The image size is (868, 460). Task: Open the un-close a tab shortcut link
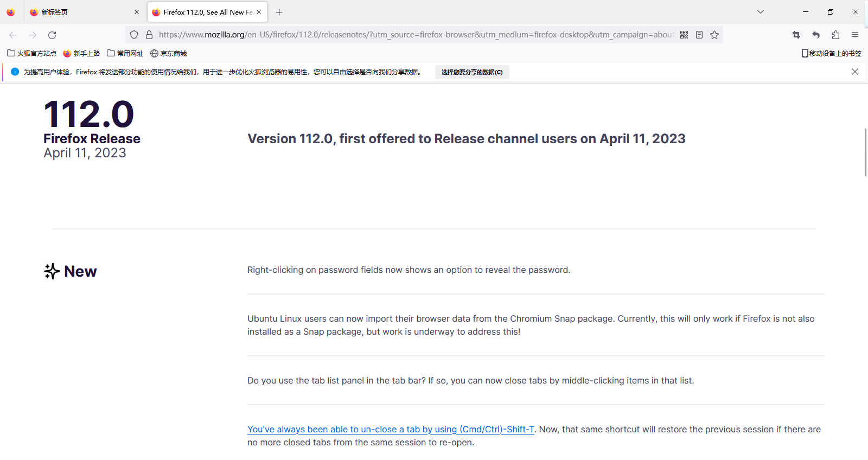tap(391, 430)
